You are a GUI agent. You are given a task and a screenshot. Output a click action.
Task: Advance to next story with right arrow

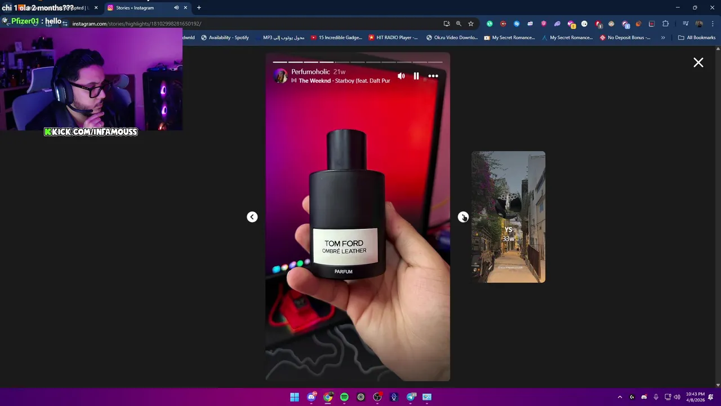463,217
